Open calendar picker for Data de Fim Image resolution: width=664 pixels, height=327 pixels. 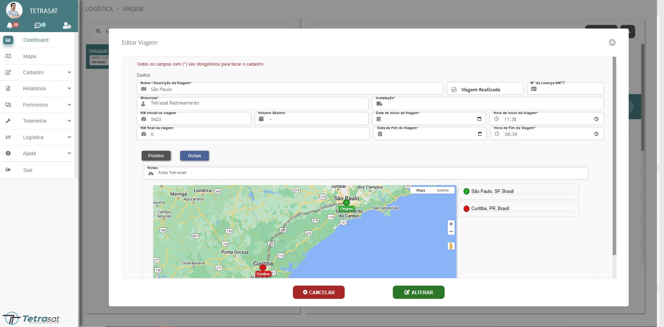point(480,134)
